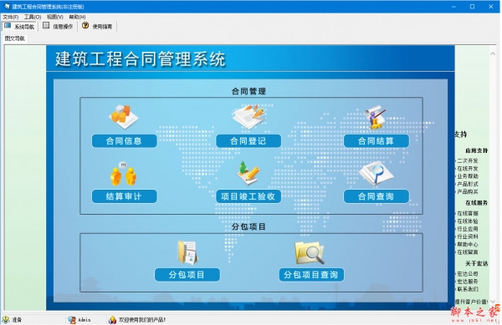The width and height of the screenshot is (502, 325).
Task: Click the 在线服务 sidebar heading
Action: [476, 203]
